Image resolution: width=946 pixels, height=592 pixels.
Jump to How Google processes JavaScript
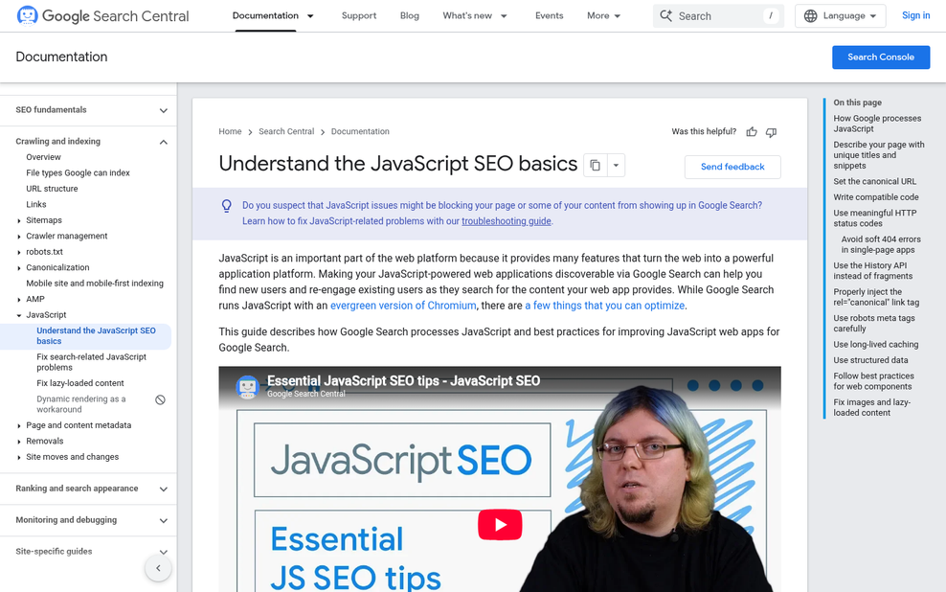877,124
